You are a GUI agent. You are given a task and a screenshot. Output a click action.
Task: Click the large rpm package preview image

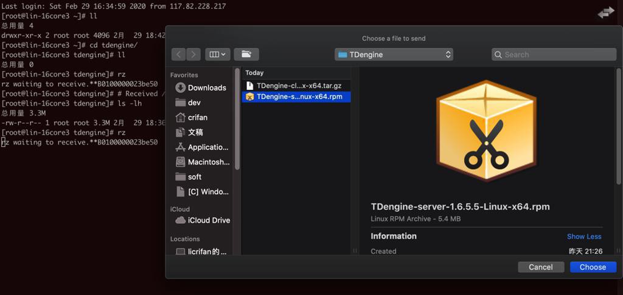(486, 131)
